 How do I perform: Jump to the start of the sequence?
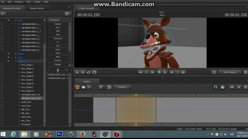140,72
